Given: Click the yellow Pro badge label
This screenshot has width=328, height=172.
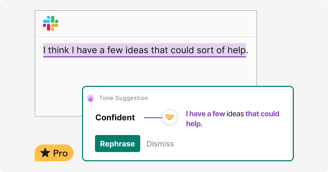Looking at the screenshot, I should (x=60, y=153).
